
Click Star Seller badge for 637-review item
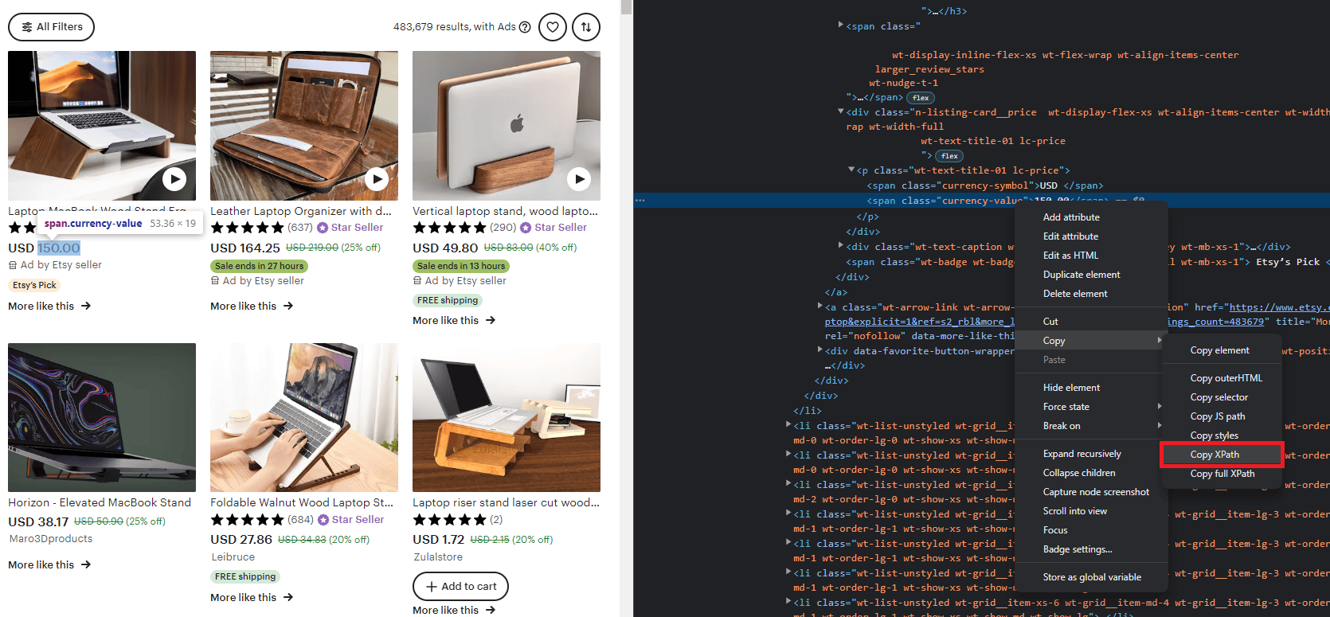(350, 228)
